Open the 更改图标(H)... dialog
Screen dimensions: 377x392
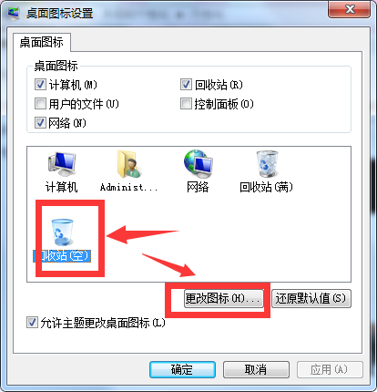(x=224, y=298)
